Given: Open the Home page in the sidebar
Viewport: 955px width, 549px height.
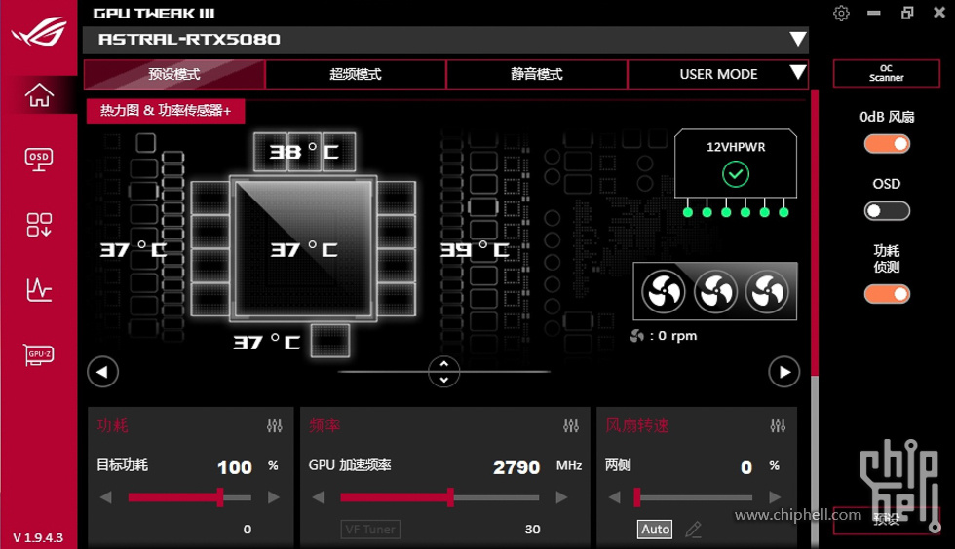Looking at the screenshot, I should [39, 95].
